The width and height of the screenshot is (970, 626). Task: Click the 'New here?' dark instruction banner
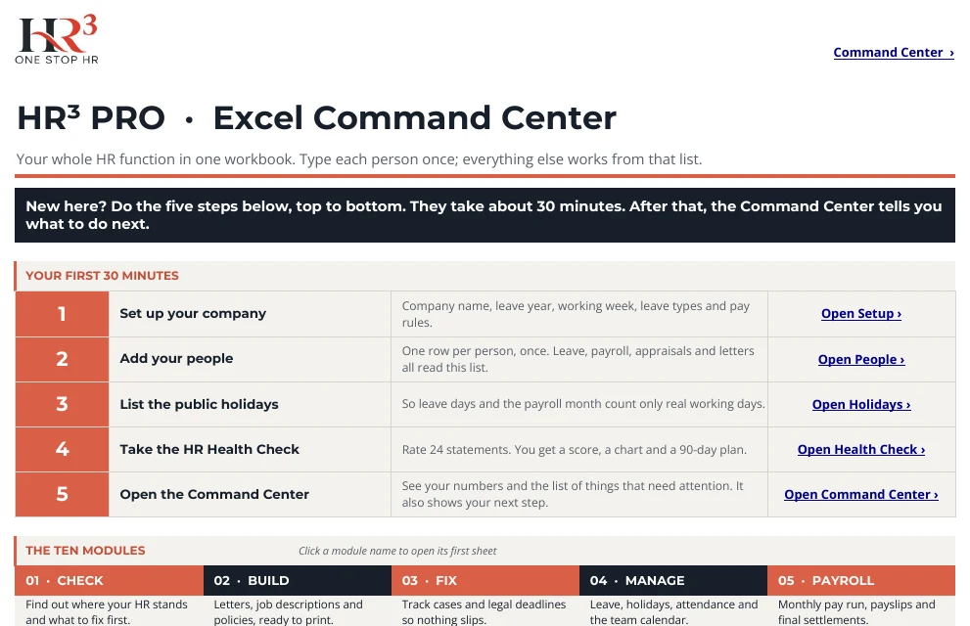click(485, 215)
